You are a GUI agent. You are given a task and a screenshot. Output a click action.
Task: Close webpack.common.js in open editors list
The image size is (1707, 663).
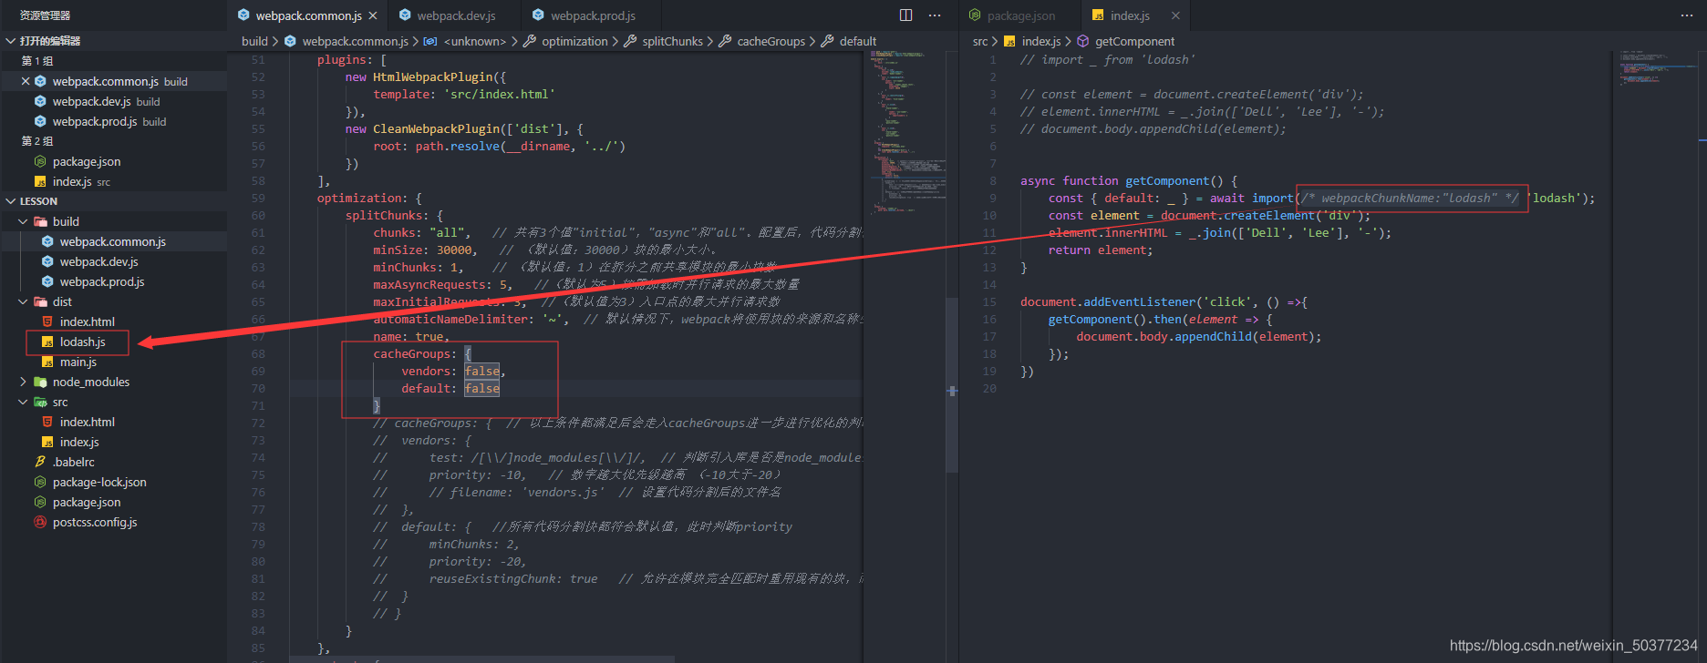[26, 81]
